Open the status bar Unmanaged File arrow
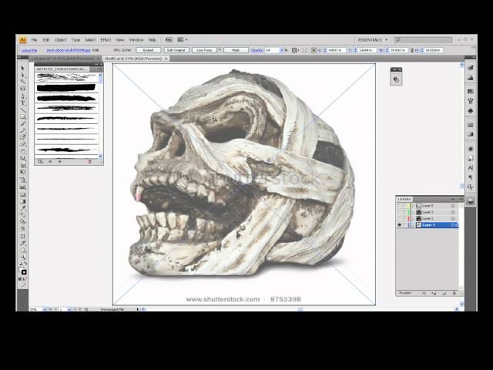The width and height of the screenshot is (493, 370). coord(138,310)
